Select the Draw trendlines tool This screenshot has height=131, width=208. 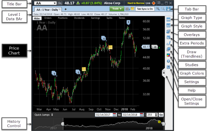pyautogui.click(x=168, y=43)
